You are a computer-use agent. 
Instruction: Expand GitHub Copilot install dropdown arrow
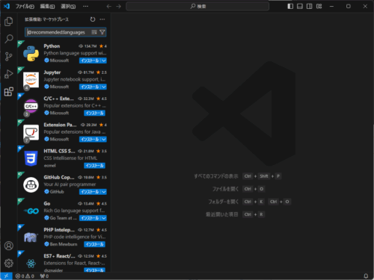click(x=104, y=192)
